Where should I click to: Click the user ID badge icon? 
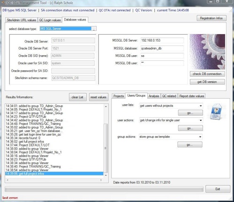[x=216, y=112]
